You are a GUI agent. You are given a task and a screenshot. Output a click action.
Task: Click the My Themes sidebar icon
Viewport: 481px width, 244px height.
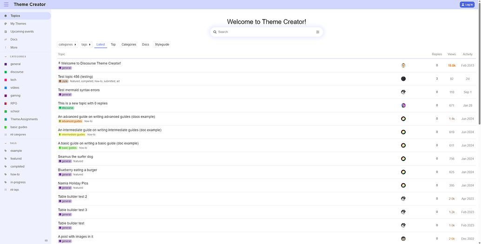[x=6, y=24]
